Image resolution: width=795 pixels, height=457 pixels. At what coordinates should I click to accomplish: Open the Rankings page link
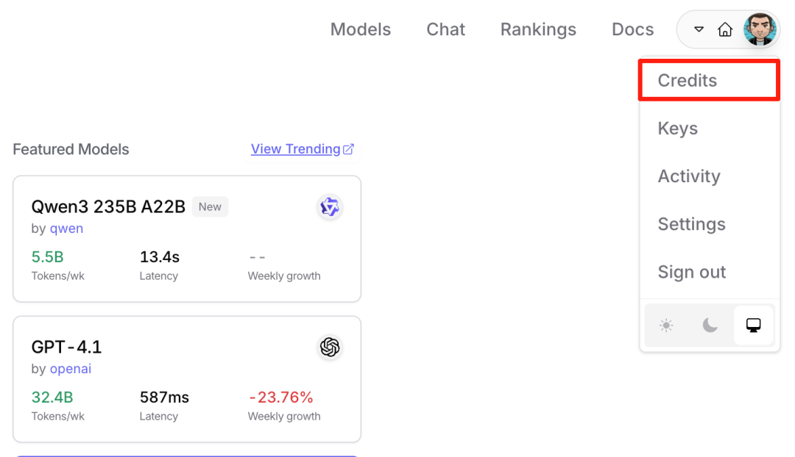[538, 29]
